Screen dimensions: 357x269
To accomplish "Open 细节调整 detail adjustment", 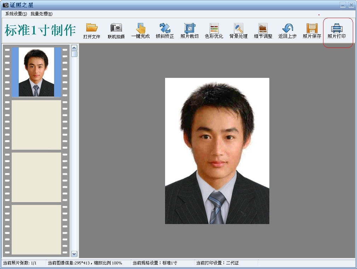I will [x=263, y=31].
